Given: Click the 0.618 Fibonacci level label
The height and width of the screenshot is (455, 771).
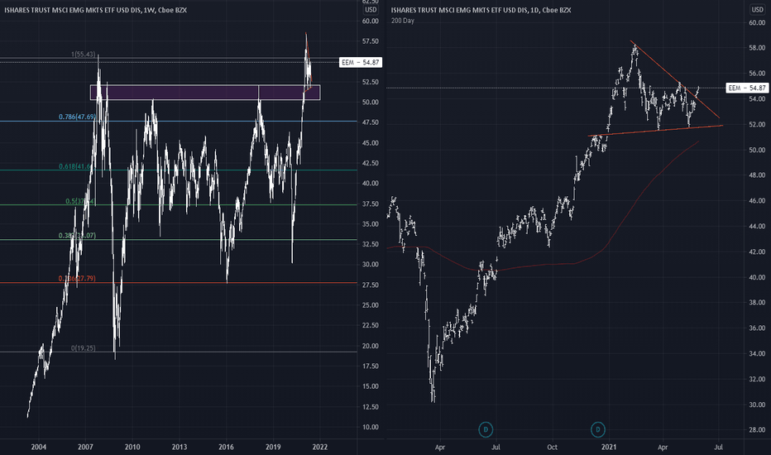Looking at the screenshot, I should 74,166.
